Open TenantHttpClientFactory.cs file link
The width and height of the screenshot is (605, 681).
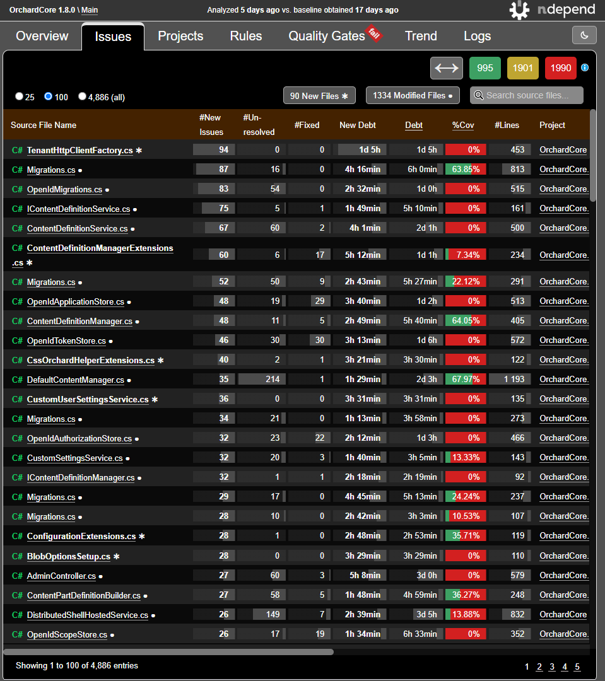pyautogui.click(x=80, y=150)
